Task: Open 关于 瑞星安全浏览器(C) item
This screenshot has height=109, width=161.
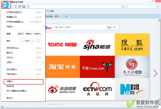Action: tap(23, 91)
